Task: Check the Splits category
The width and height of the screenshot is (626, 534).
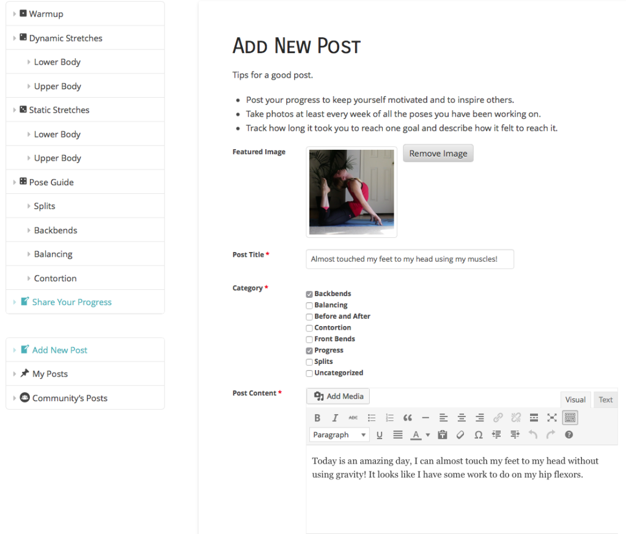Action: [x=309, y=362]
